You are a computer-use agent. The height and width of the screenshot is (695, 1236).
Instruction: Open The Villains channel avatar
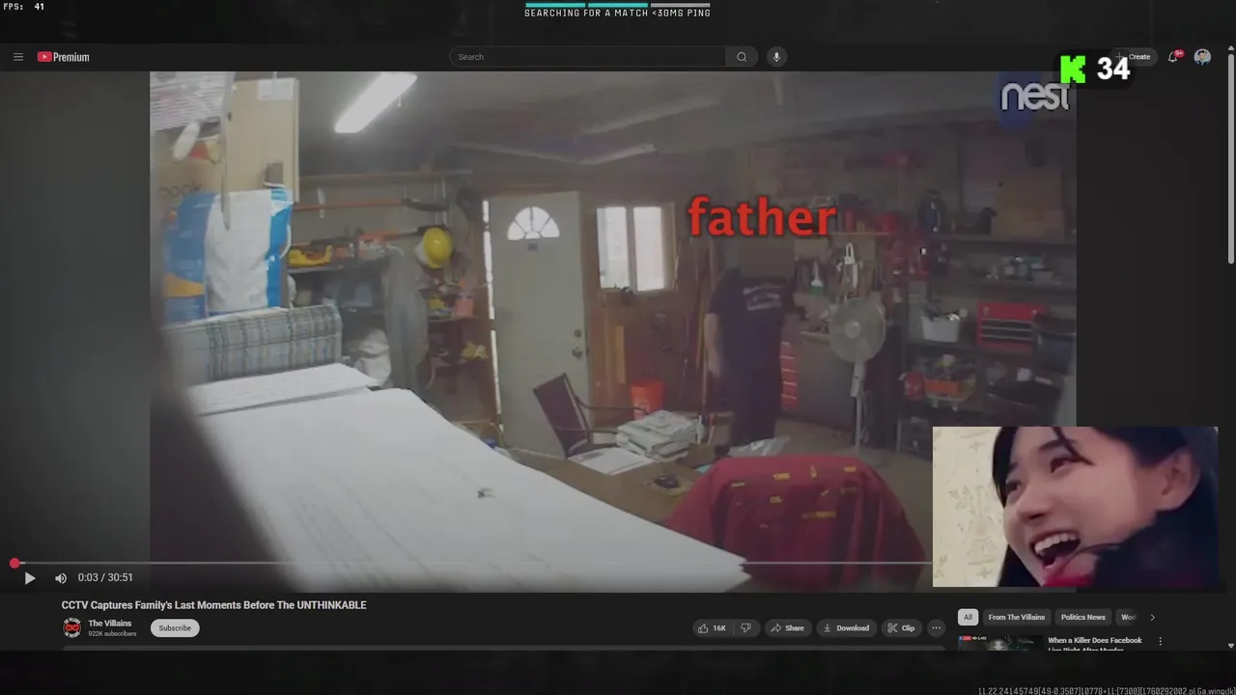[72, 628]
